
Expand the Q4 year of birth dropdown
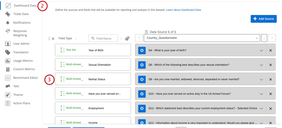tap(261, 51)
